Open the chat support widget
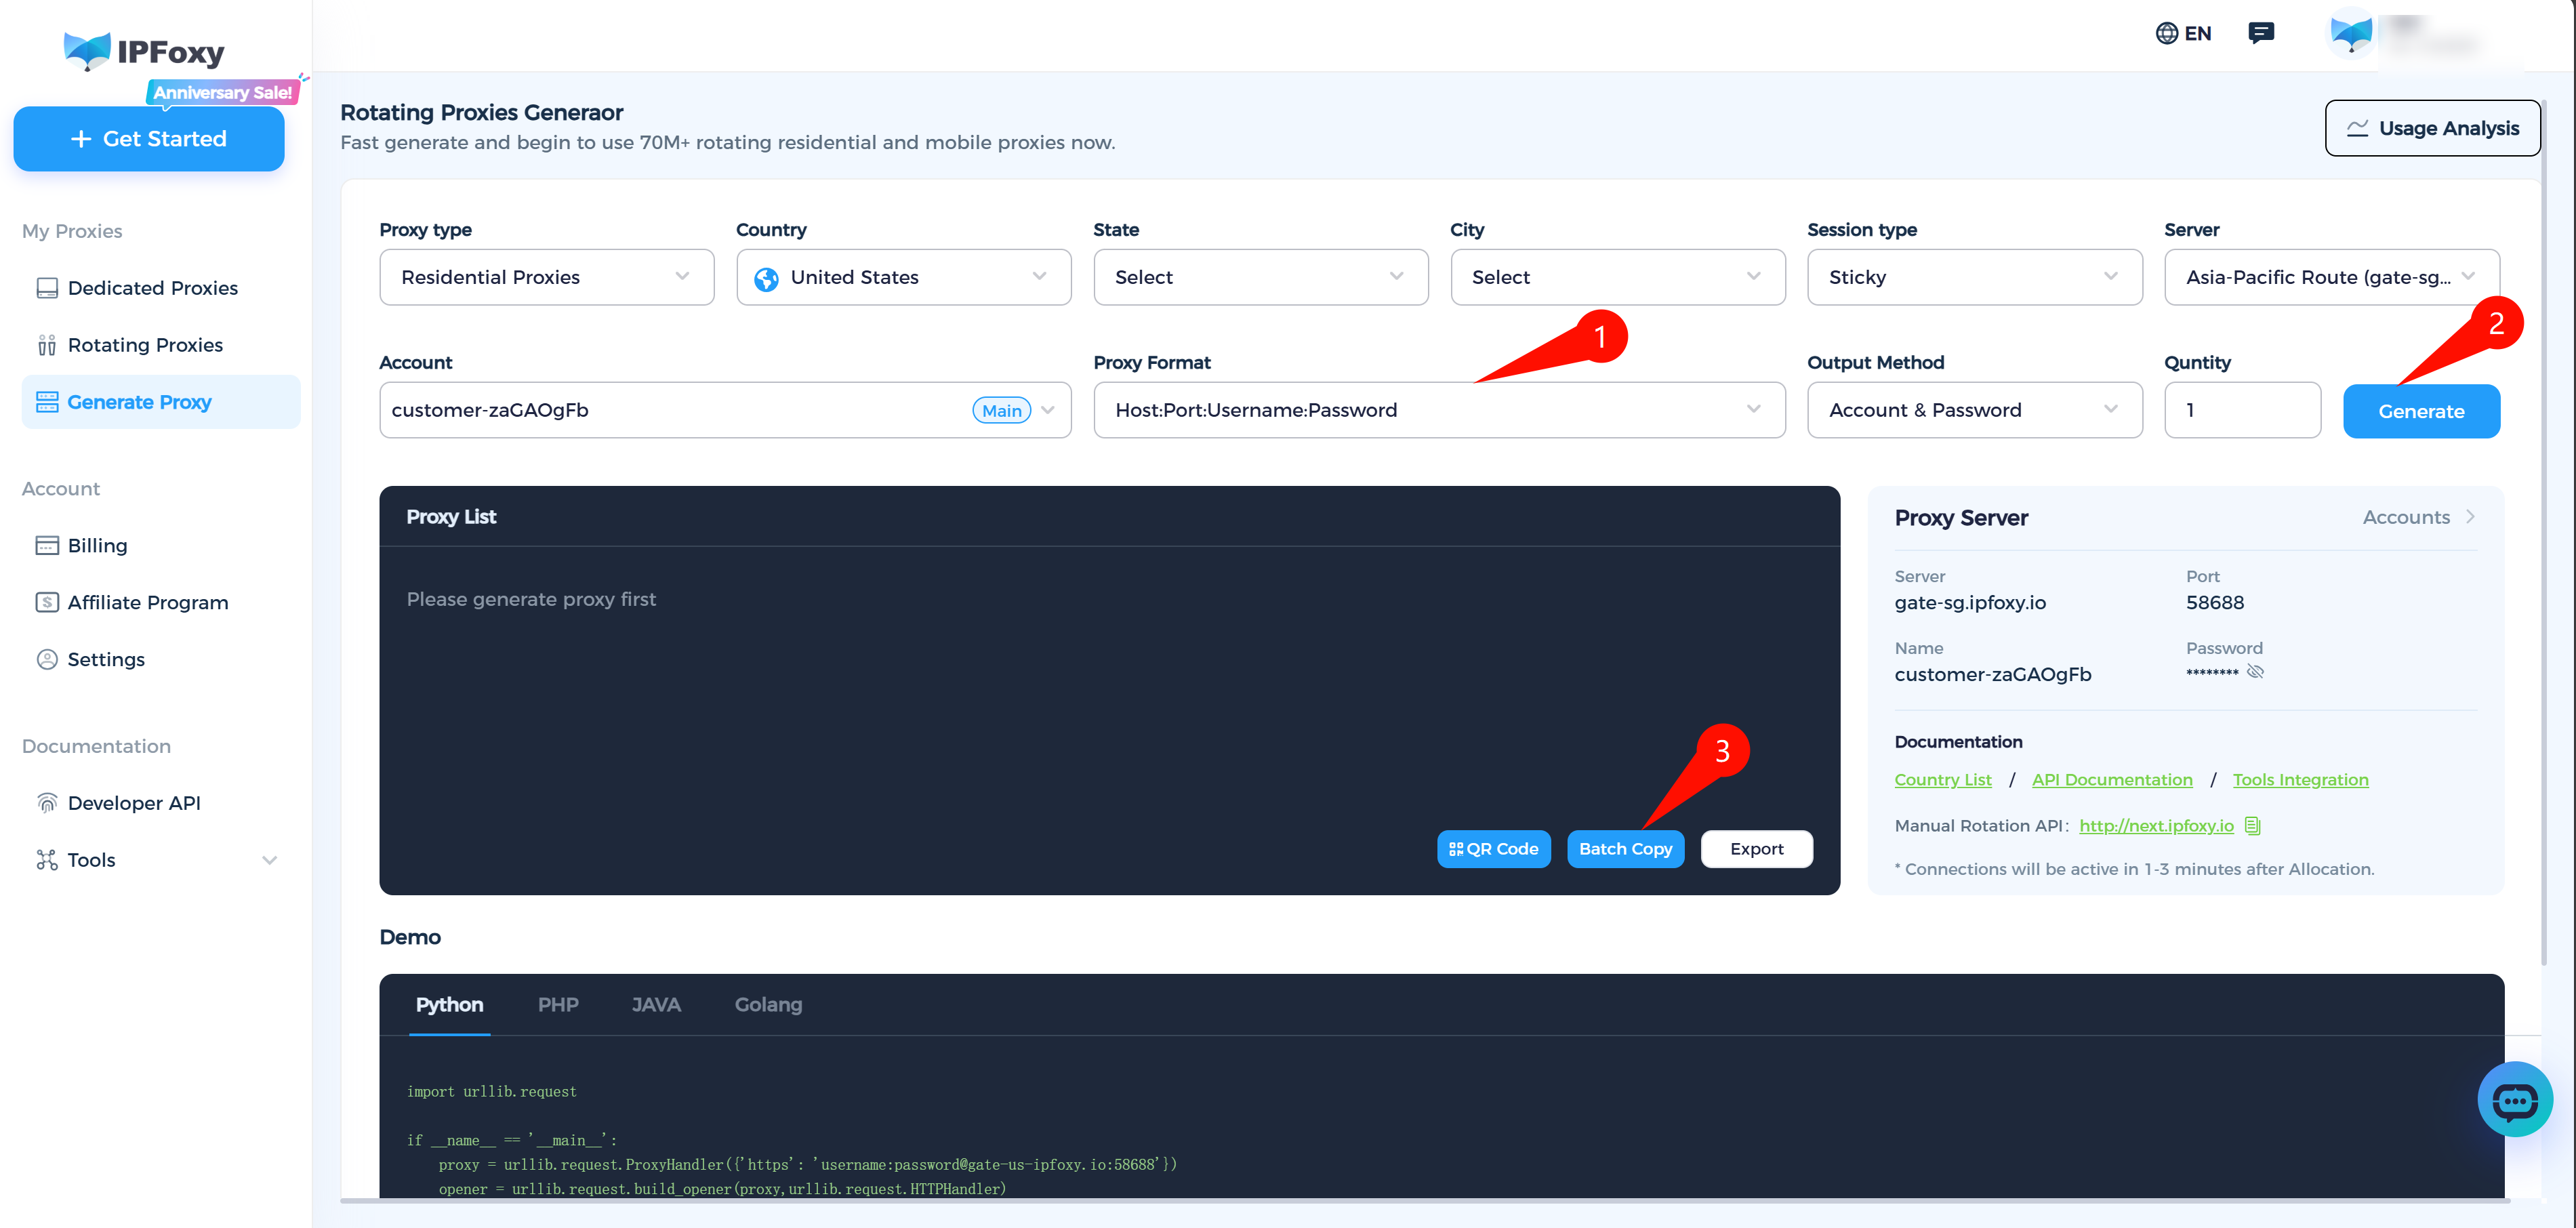This screenshot has height=1228, width=2576. tap(2515, 1100)
